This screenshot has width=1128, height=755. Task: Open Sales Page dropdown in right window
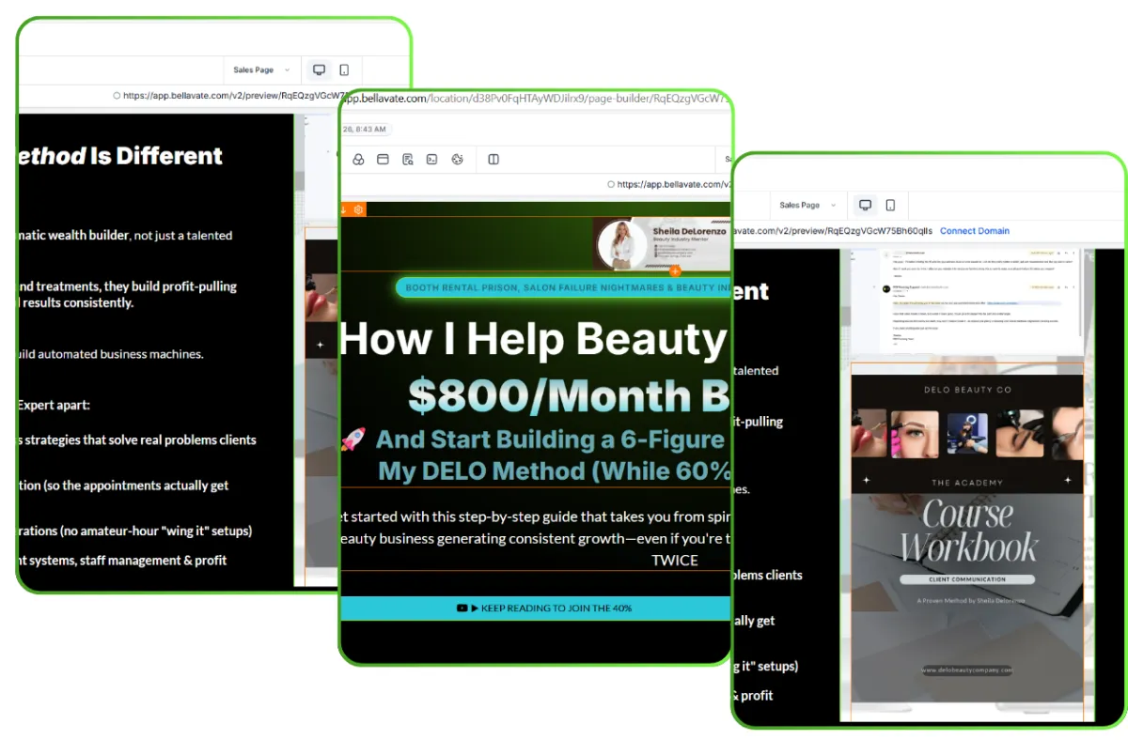point(808,205)
